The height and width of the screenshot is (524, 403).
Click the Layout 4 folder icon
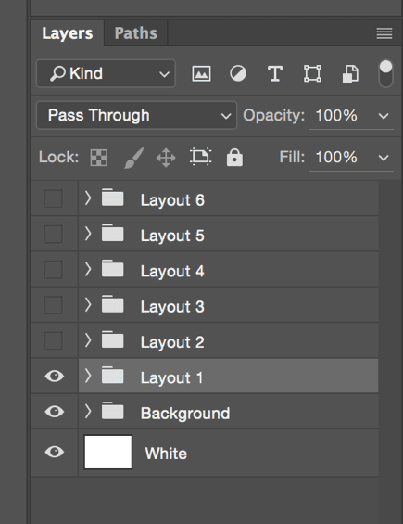[x=112, y=268]
